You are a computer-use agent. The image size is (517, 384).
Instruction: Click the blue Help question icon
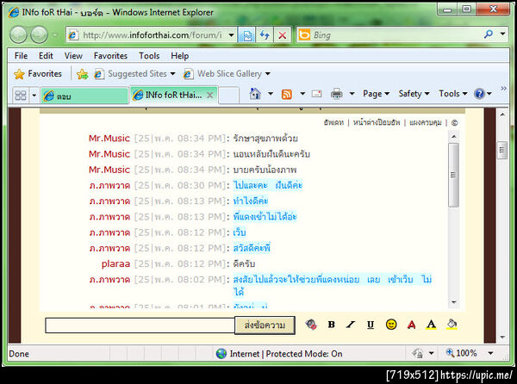coord(479,94)
